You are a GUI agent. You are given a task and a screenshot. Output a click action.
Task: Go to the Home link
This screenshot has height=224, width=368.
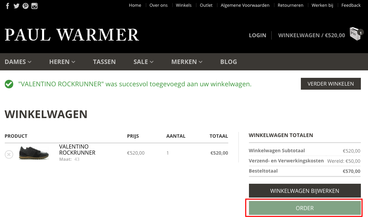(x=135, y=5)
